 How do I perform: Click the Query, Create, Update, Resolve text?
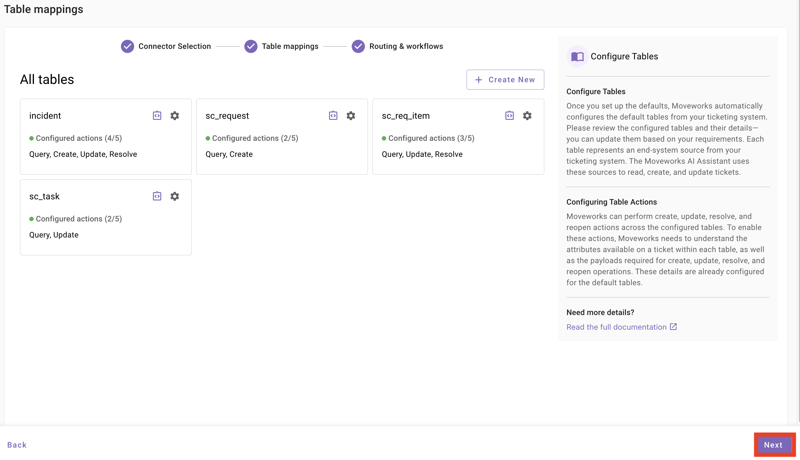pos(83,154)
